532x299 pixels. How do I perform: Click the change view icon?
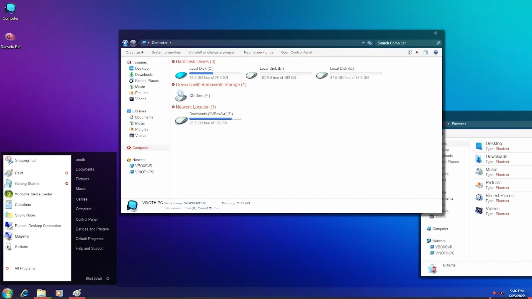click(411, 52)
